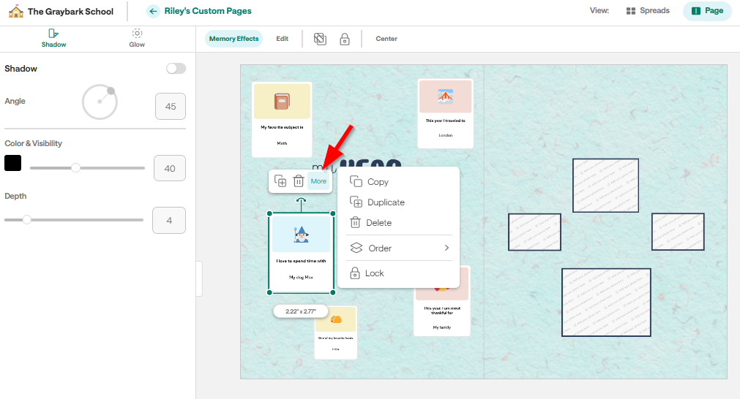
Task: Click the large bottom photo placeholder
Action: 606,303
